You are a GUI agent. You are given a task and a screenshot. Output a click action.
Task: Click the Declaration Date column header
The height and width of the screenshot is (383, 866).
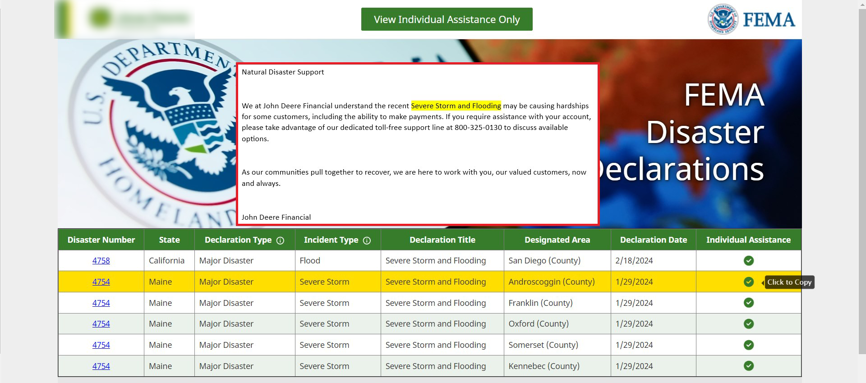point(653,240)
